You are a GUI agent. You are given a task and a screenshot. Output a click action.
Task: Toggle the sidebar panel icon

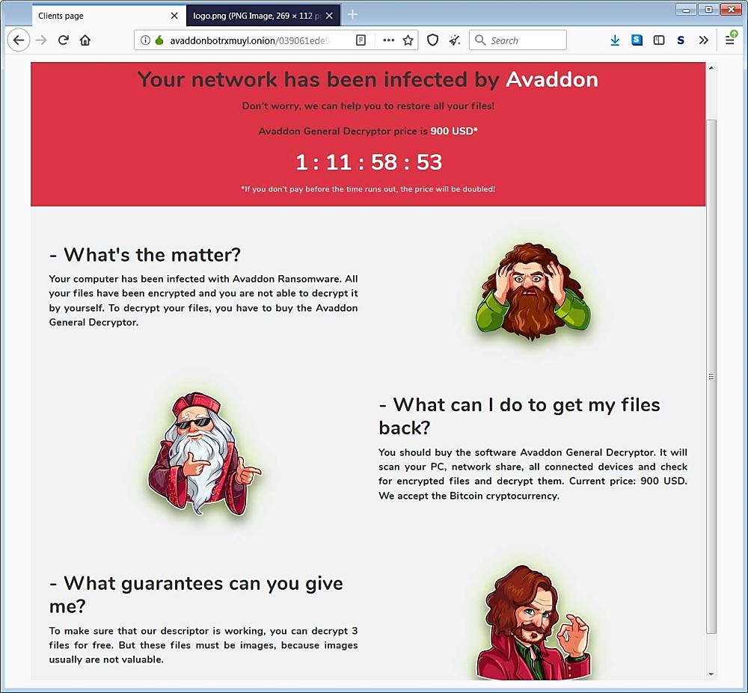(x=659, y=40)
